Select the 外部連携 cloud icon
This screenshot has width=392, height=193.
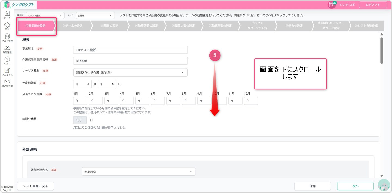(x=7, y=48)
